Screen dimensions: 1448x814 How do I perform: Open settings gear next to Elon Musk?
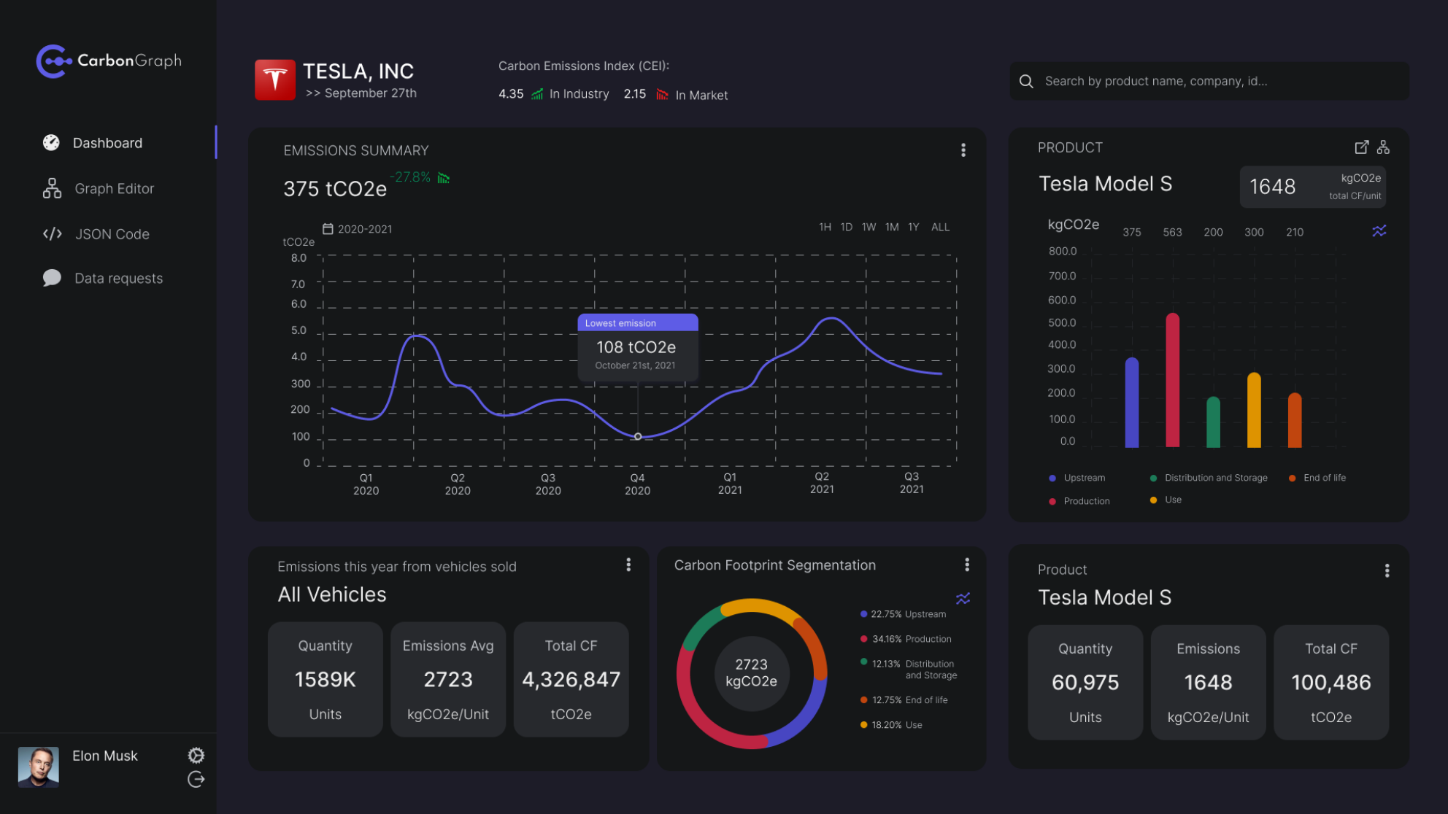196,755
